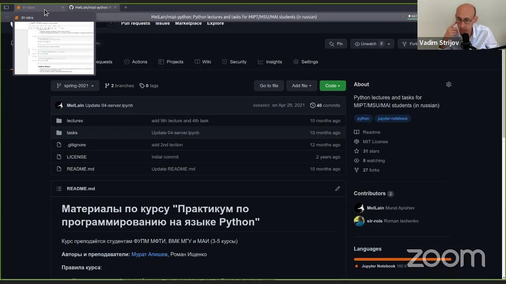Expand the green Code dropdown
The height and width of the screenshot is (284, 506).
(x=332, y=86)
